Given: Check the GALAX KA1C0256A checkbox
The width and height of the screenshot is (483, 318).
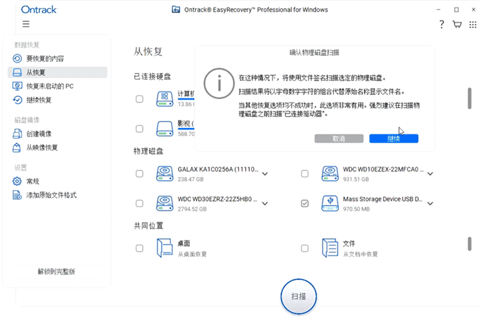Looking at the screenshot, I should pos(139,173).
